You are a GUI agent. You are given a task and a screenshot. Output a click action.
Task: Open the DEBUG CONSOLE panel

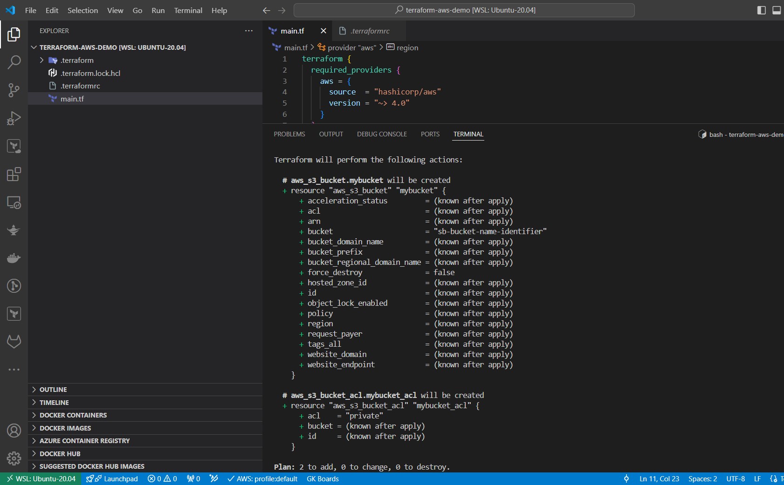click(x=381, y=134)
